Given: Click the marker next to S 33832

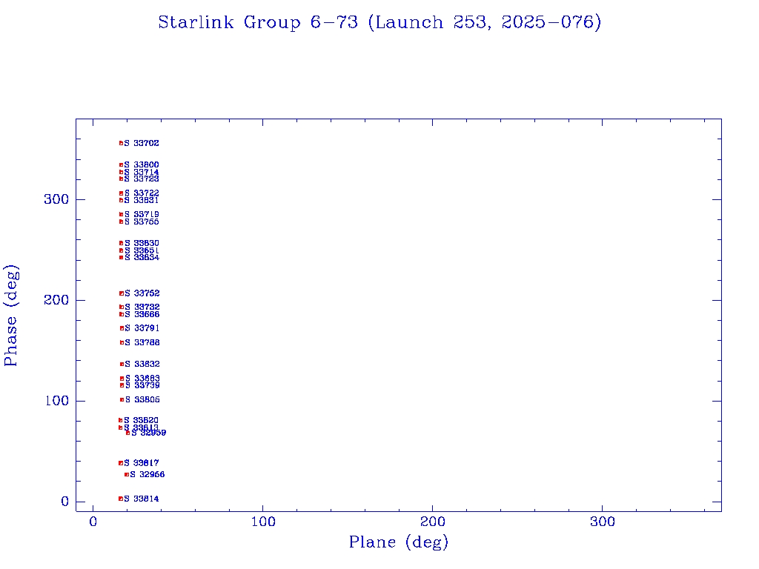Looking at the screenshot, I should click(122, 364).
